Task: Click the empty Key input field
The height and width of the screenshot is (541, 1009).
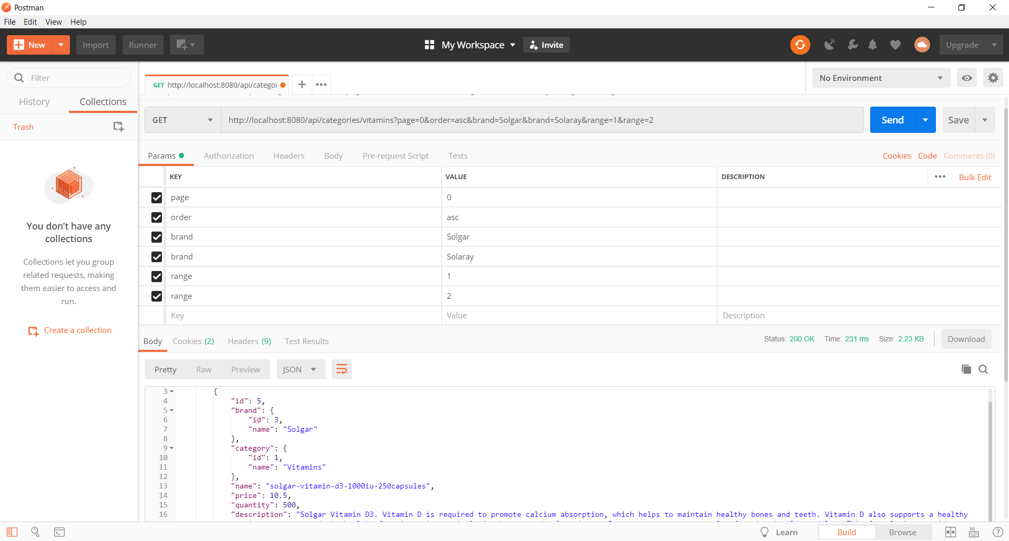Action: point(303,315)
